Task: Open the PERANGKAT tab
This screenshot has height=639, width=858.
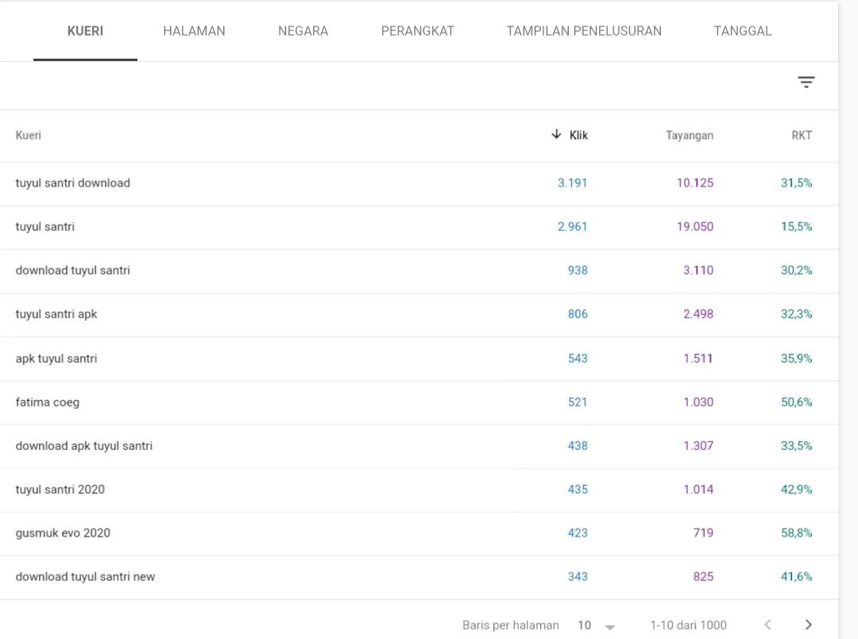Action: [418, 31]
